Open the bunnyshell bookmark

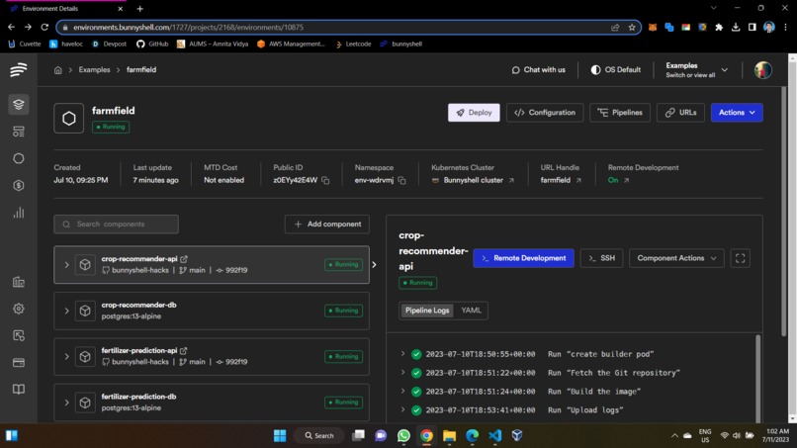[x=400, y=44]
